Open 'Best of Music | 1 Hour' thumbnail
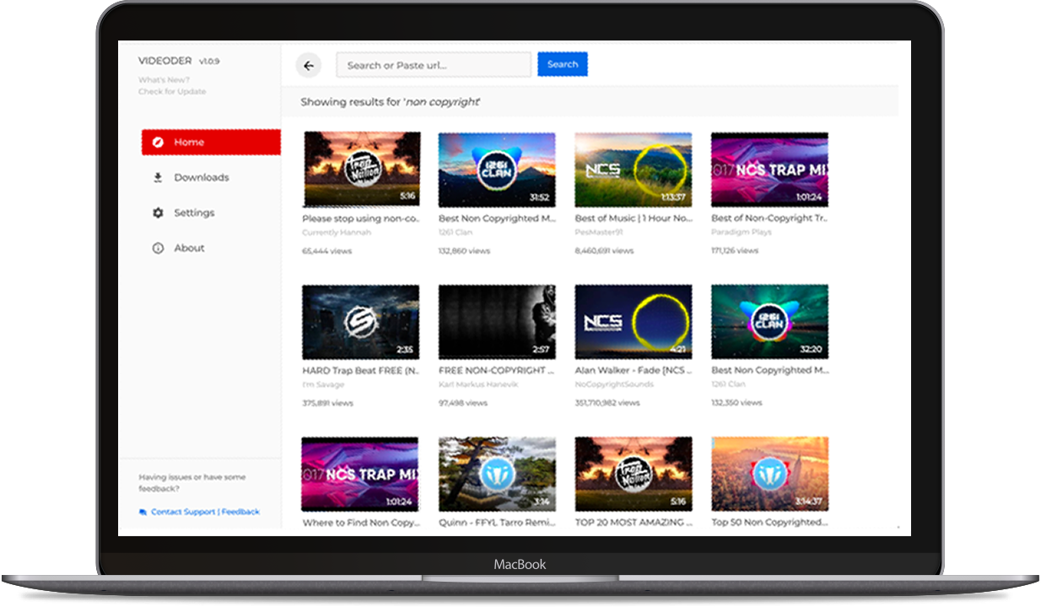This screenshot has width=1041, height=607. pos(634,169)
